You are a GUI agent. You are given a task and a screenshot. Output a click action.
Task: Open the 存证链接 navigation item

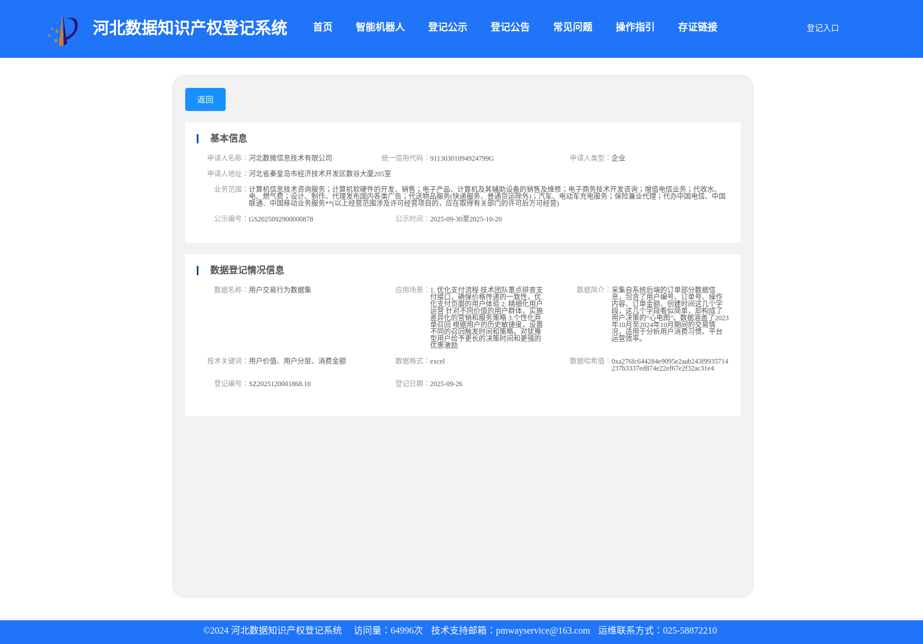point(697,27)
